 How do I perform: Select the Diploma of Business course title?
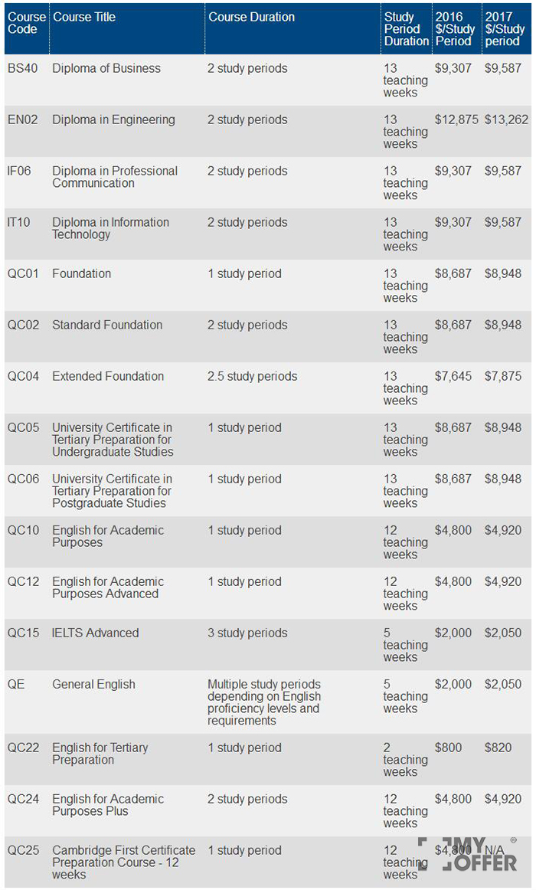(106, 68)
